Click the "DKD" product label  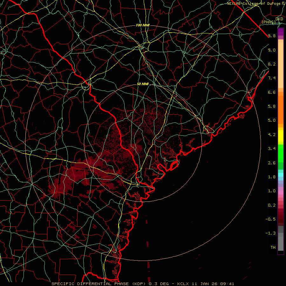click(x=279, y=19)
